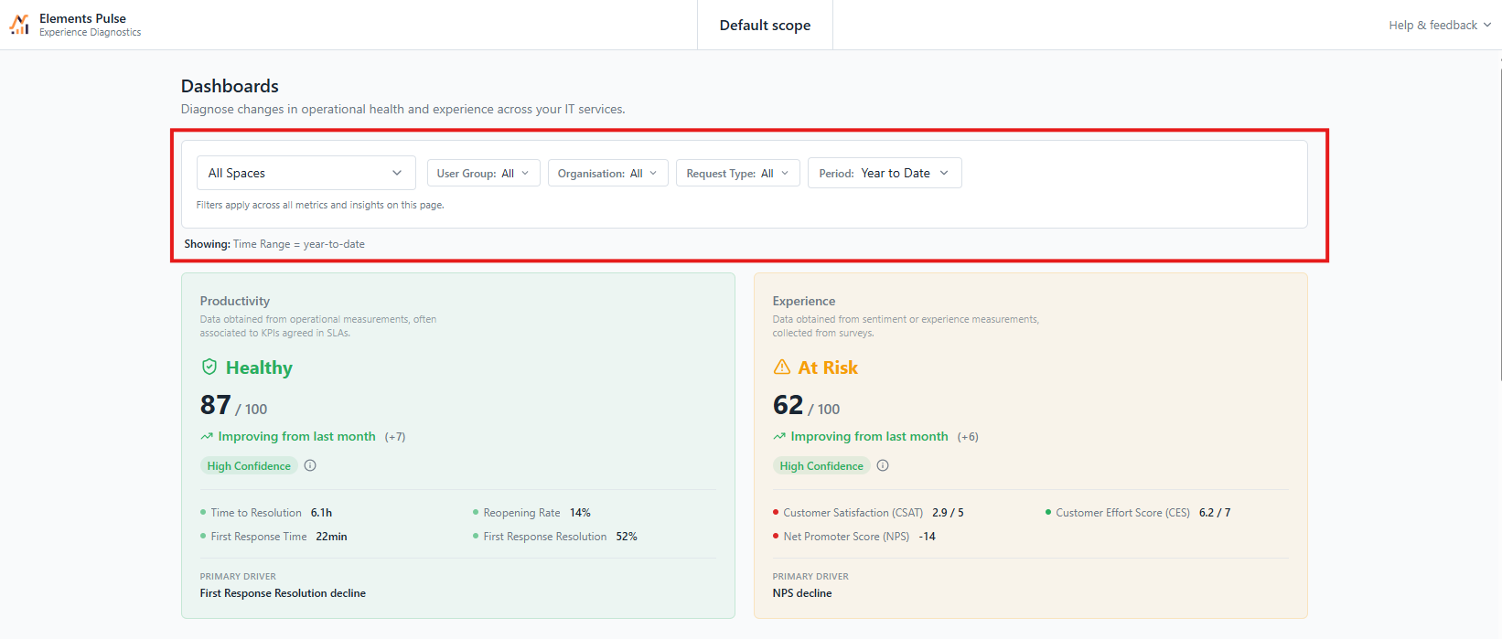Image resolution: width=1502 pixels, height=639 pixels.
Task: Click 'Improving from last month' in Experience card
Action: (869, 437)
